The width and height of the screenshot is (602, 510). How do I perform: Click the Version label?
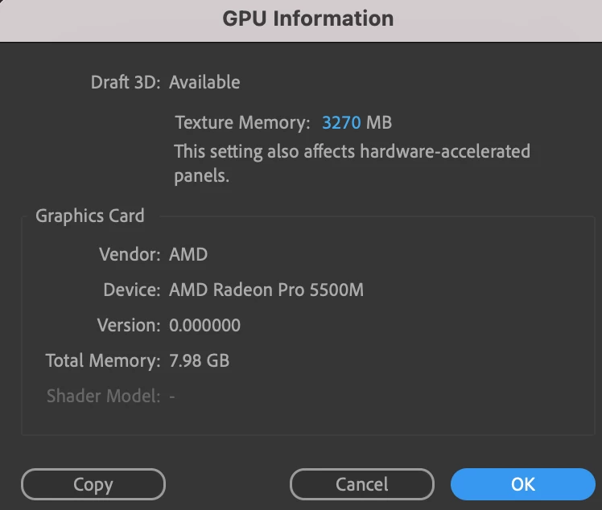129,326
